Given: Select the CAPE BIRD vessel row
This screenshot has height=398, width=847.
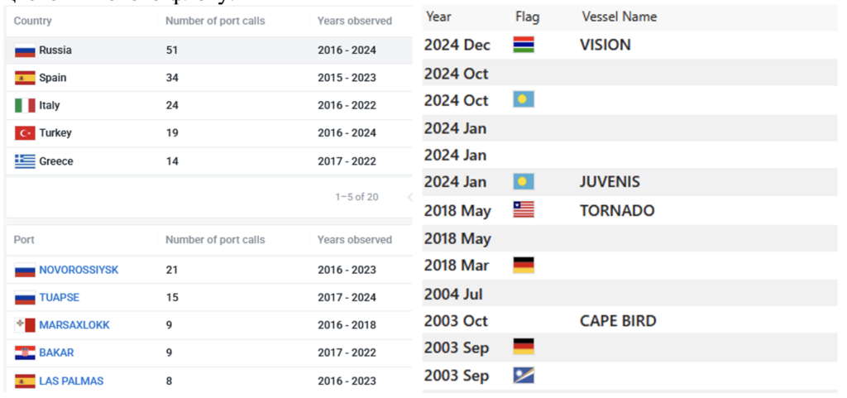Looking at the screenshot, I should [618, 321].
